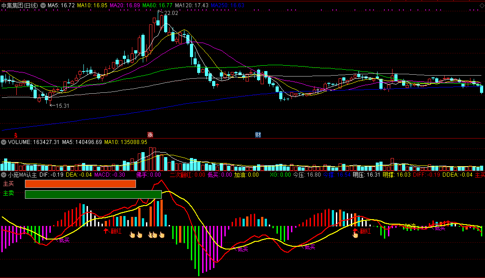Select the green MA60: 16.77 label

[157, 5]
